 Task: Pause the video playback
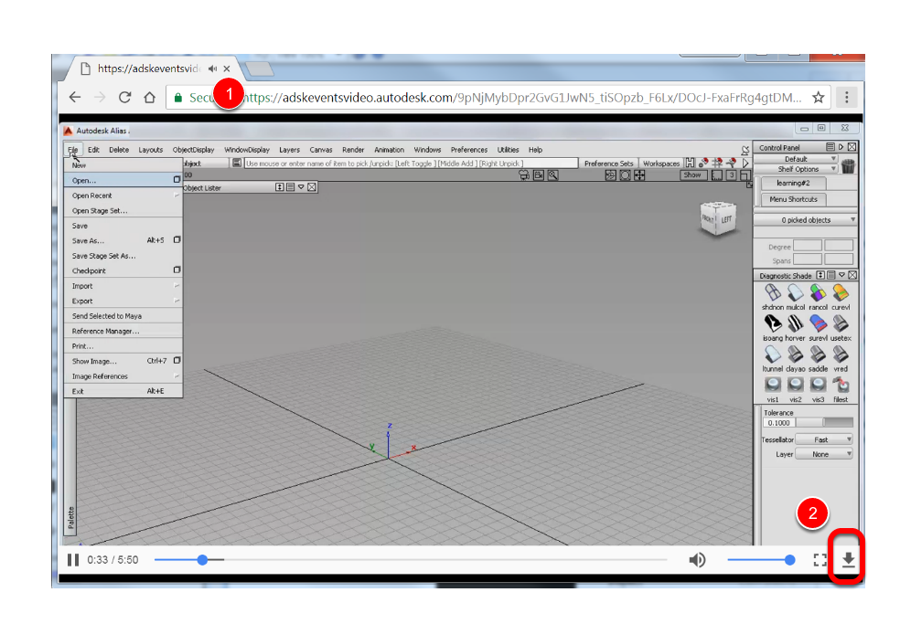tap(73, 560)
